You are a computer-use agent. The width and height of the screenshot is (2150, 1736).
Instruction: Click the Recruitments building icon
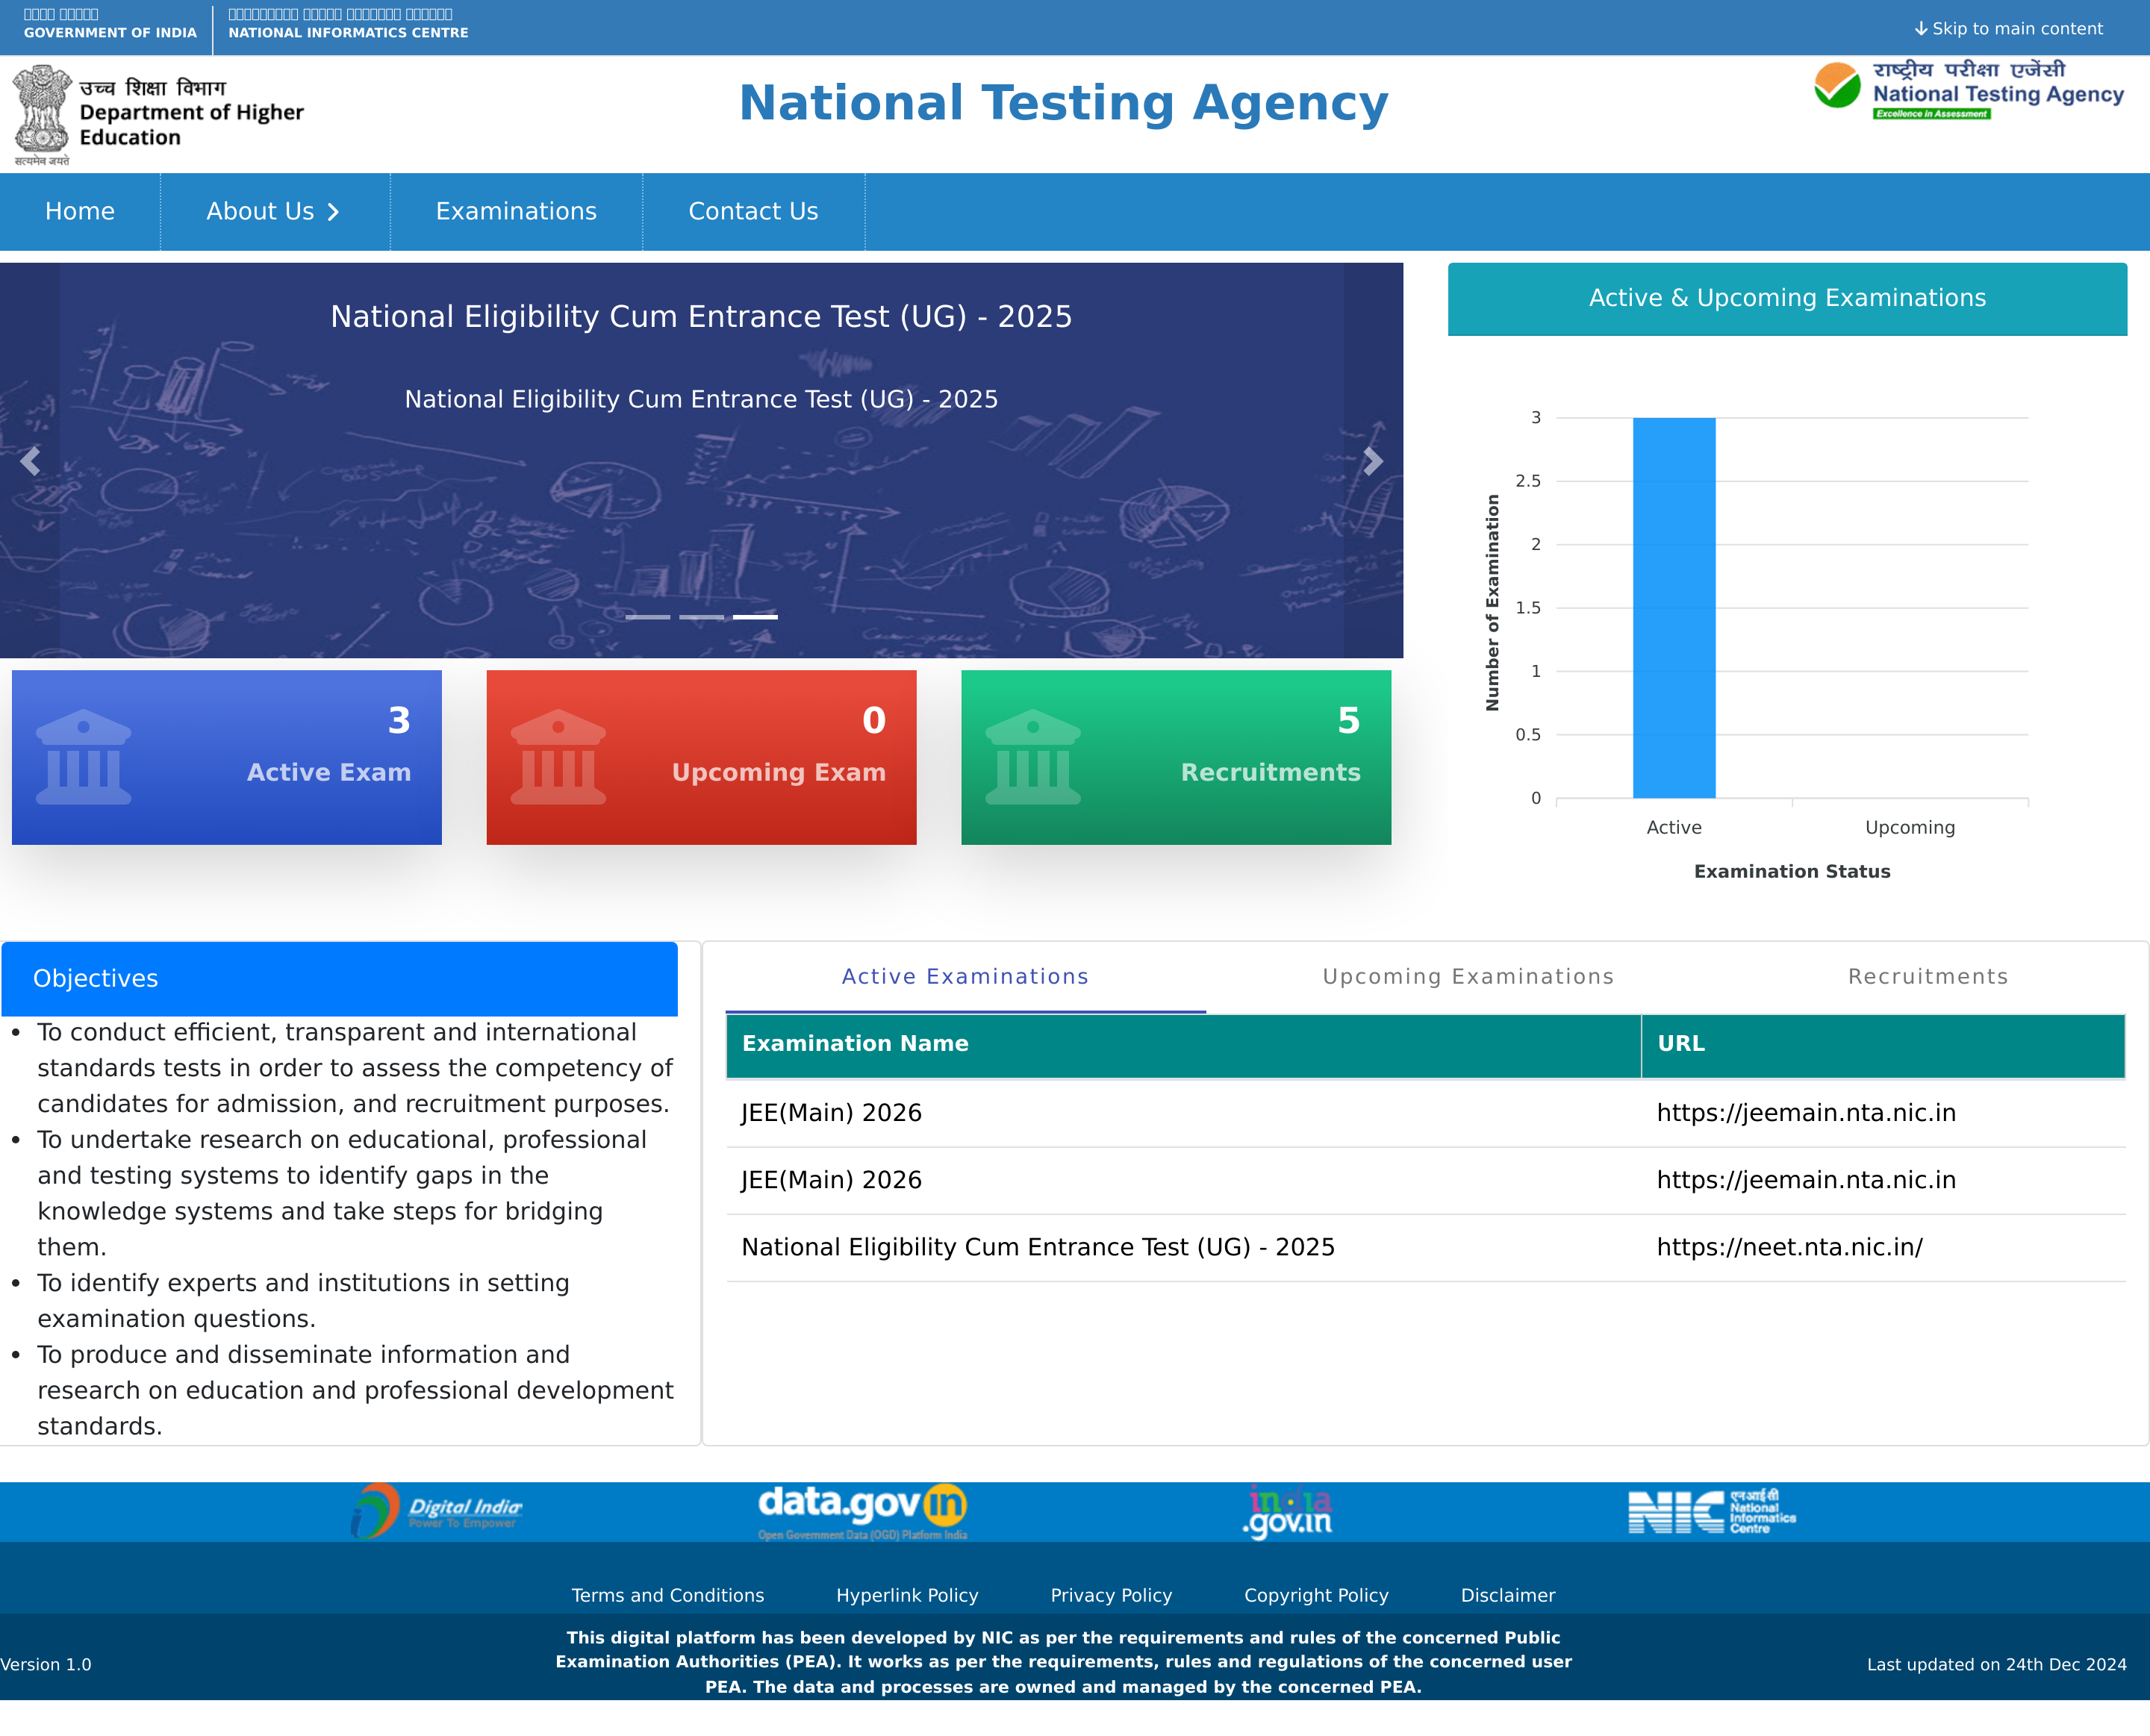click(x=1033, y=757)
